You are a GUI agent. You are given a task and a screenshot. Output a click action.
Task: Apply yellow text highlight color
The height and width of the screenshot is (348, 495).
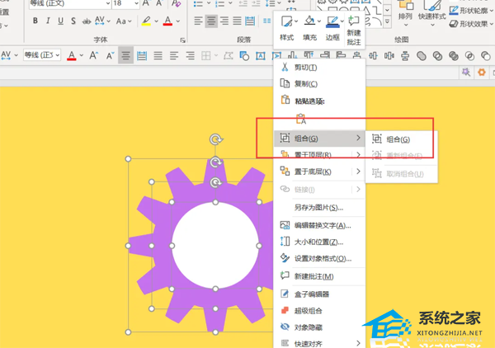(x=146, y=21)
